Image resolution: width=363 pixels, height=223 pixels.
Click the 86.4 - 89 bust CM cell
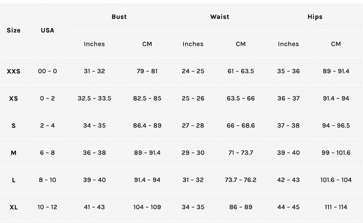tap(147, 125)
